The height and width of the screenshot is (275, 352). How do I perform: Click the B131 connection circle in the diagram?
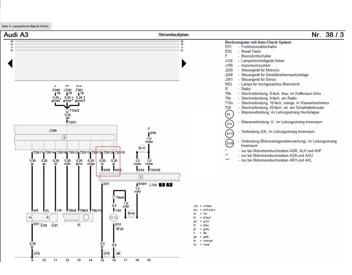tap(142, 148)
